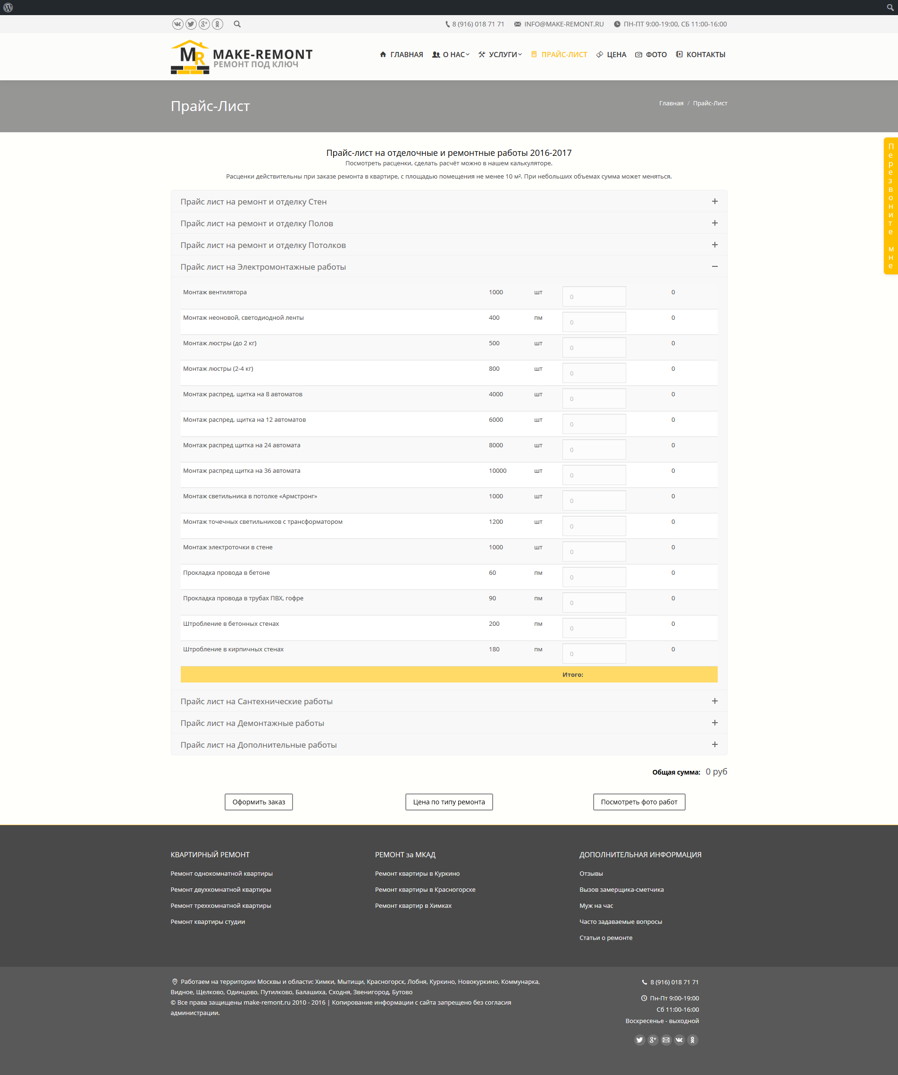Open the VK social icon in top bar
The width and height of the screenshot is (898, 1075).
(x=177, y=24)
